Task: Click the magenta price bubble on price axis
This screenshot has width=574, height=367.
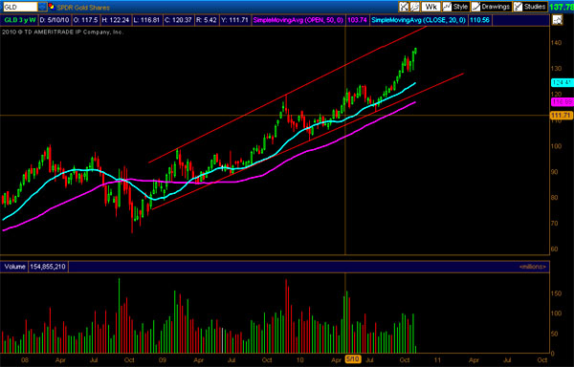Action: click(x=562, y=102)
